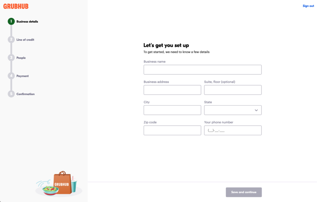Click step 1 circle icon

(11, 21)
